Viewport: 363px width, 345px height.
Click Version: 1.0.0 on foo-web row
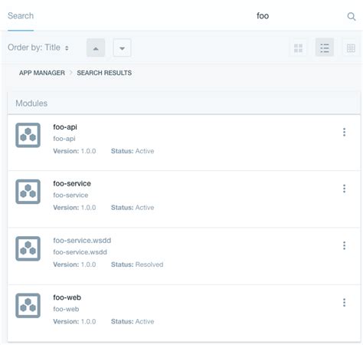coord(74,321)
